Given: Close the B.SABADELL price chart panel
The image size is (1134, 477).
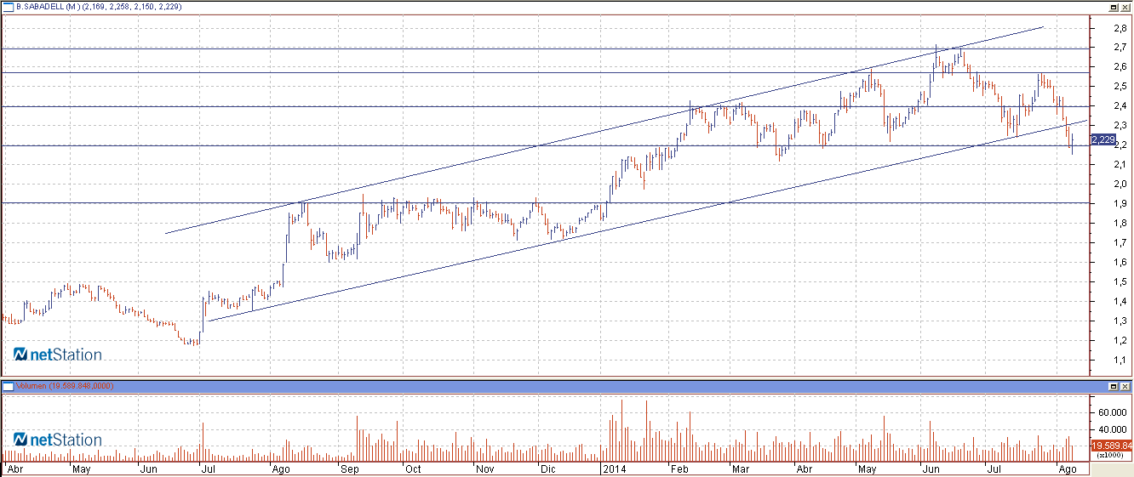Looking at the screenshot, I should [1125, 6].
